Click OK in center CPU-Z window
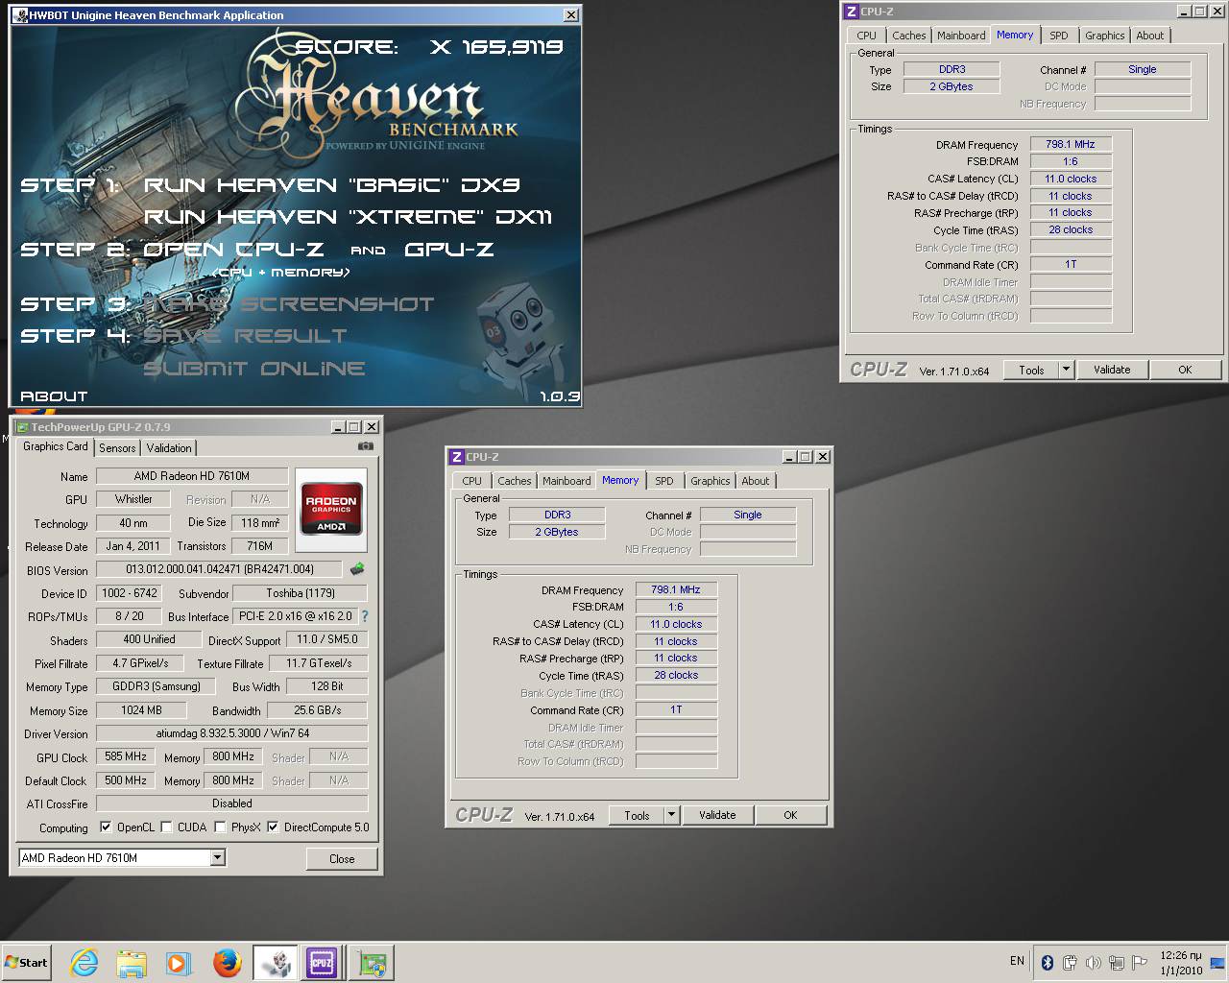 click(790, 815)
